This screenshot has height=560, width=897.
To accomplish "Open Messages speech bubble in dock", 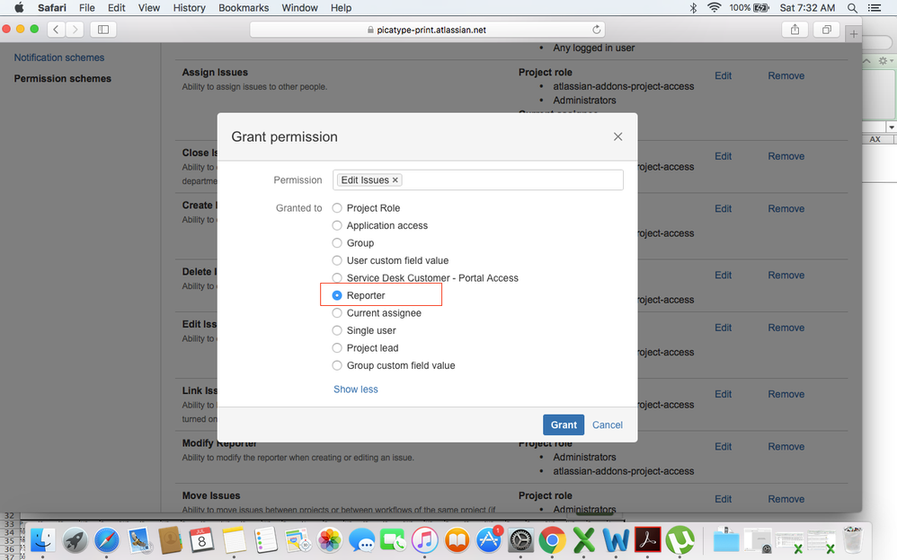I will pos(361,540).
